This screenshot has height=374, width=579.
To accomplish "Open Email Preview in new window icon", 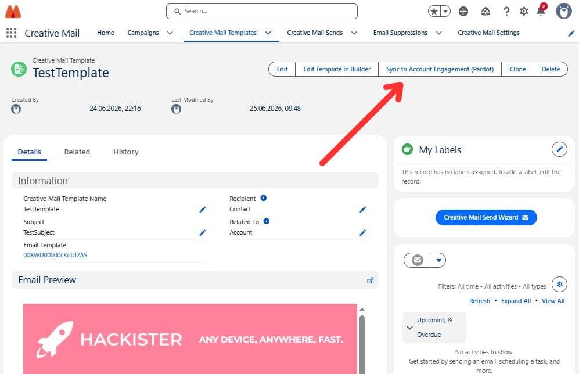I will point(370,280).
